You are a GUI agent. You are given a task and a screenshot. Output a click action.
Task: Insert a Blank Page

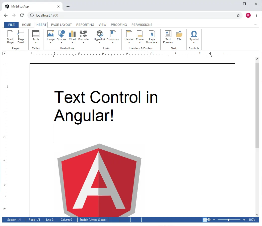10,36
